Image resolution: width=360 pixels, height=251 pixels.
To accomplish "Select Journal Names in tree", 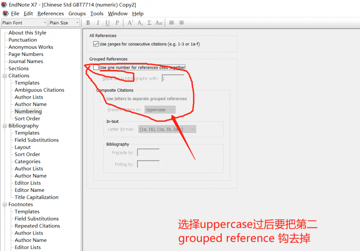I will [x=26, y=61].
